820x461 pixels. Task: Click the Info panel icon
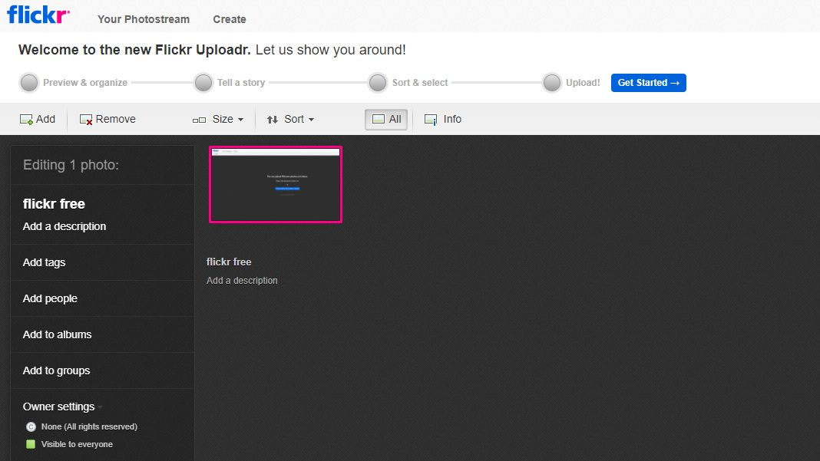(431, 120)
